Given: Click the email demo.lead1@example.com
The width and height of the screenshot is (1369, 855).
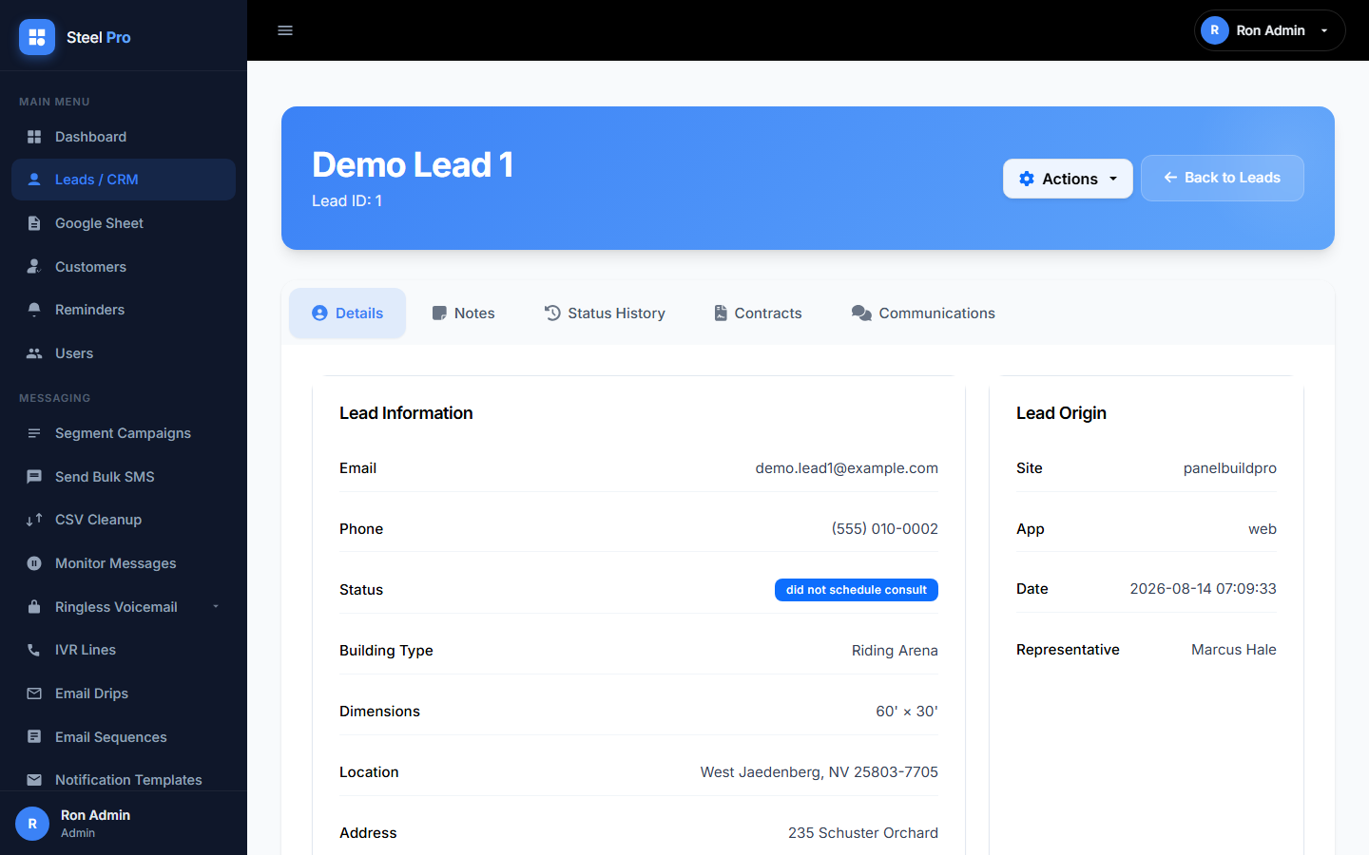Looking at the screenshot, I should pyautogui.click(x=846, y=468).
